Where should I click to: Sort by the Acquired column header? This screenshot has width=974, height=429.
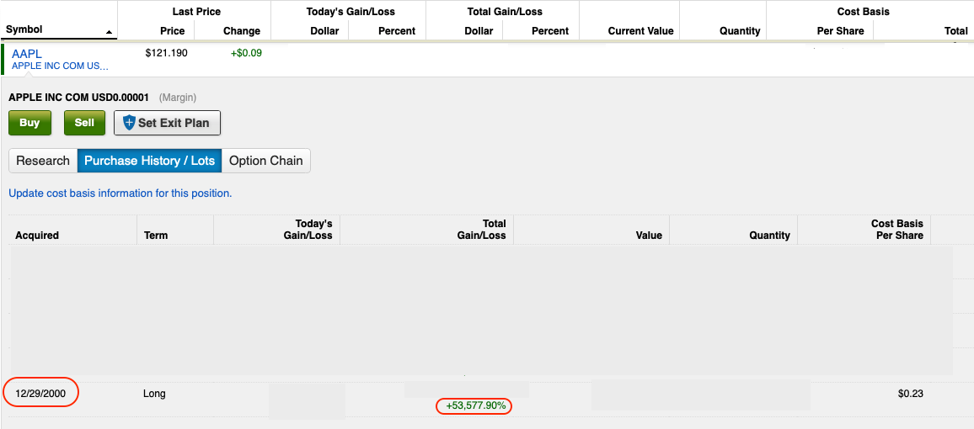[37, 236]
